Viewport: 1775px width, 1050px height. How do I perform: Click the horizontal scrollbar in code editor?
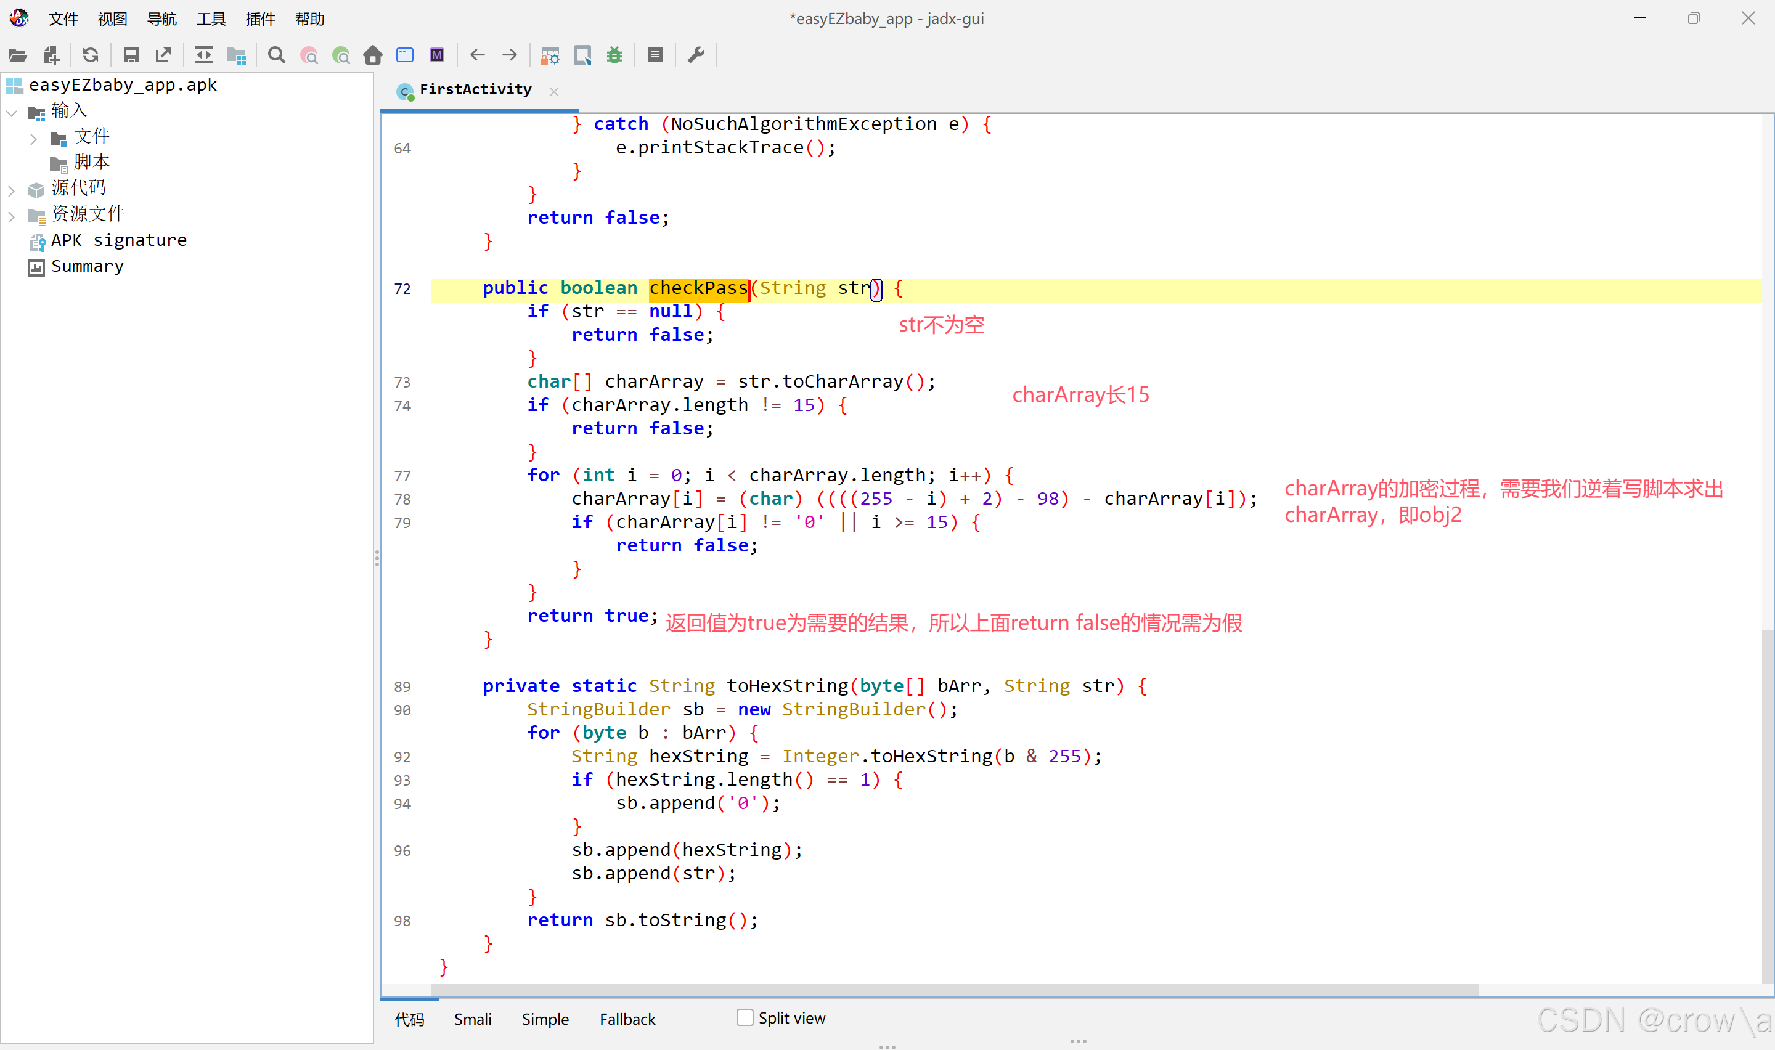(955, 990)
